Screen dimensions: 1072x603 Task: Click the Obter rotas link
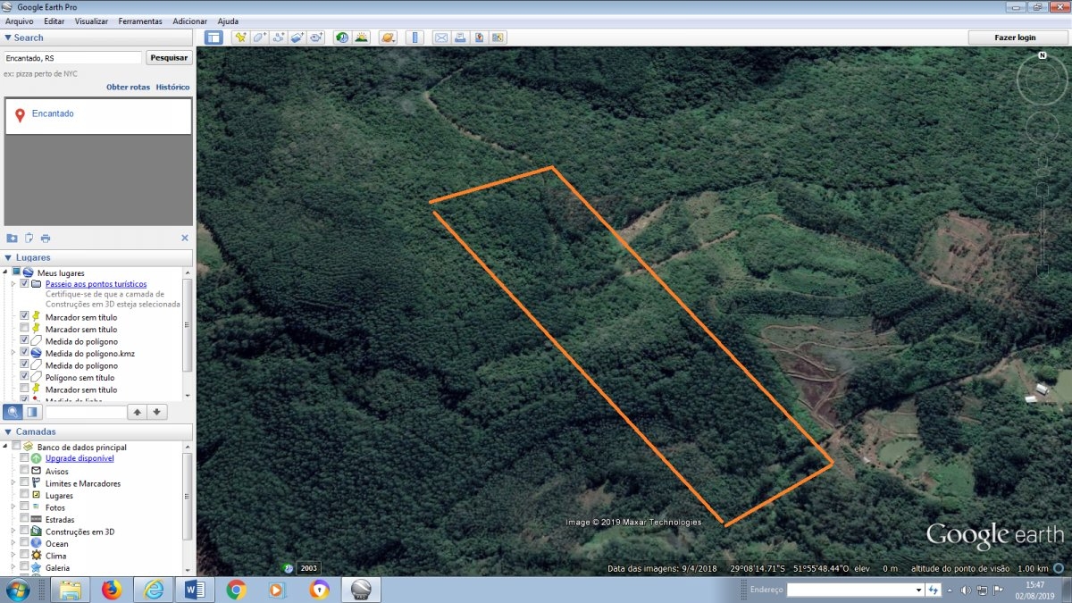point(128,88)
